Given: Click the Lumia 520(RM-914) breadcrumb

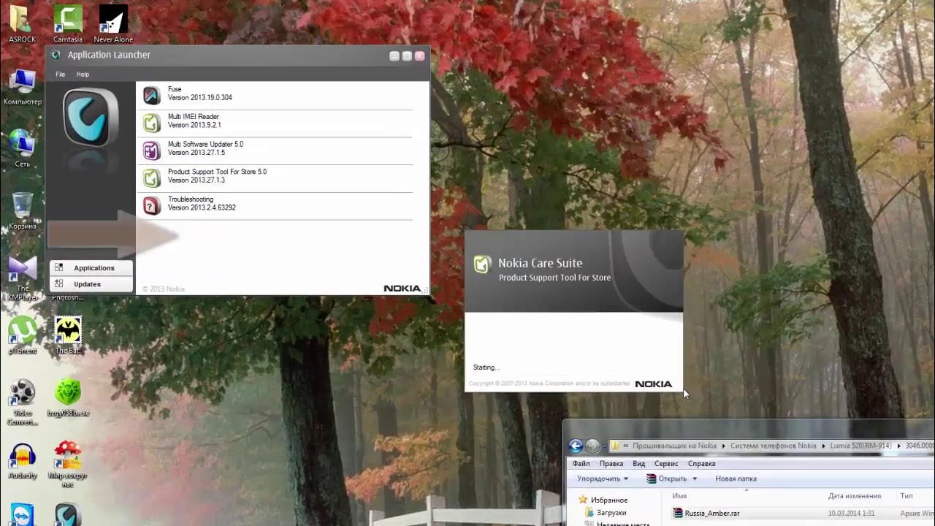Looking at the screenshot, I should pyautogui.click(x=862, y=446).
